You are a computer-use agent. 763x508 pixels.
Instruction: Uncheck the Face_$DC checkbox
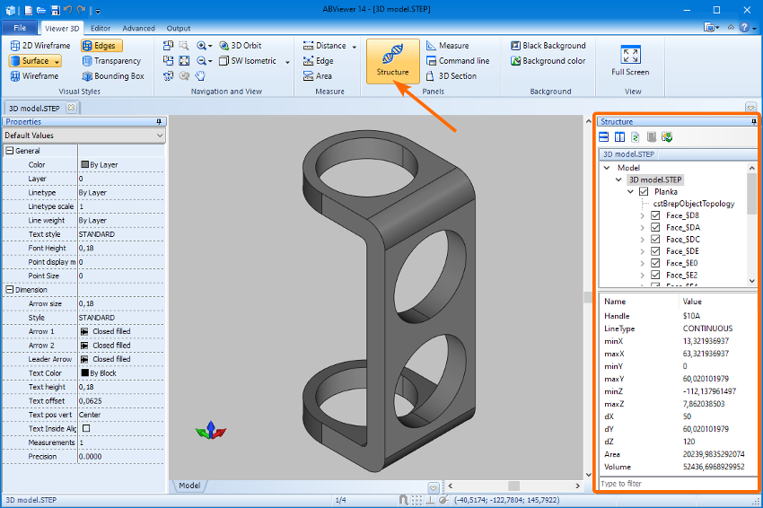click(655, 240)
